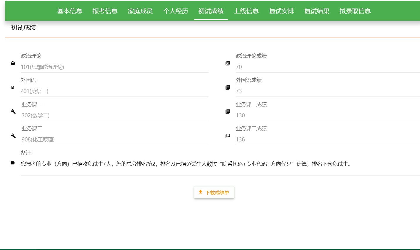Screen dimensions: 420x250
Task: Click the 业务课二 field label
Action: [x=32, y=128]
